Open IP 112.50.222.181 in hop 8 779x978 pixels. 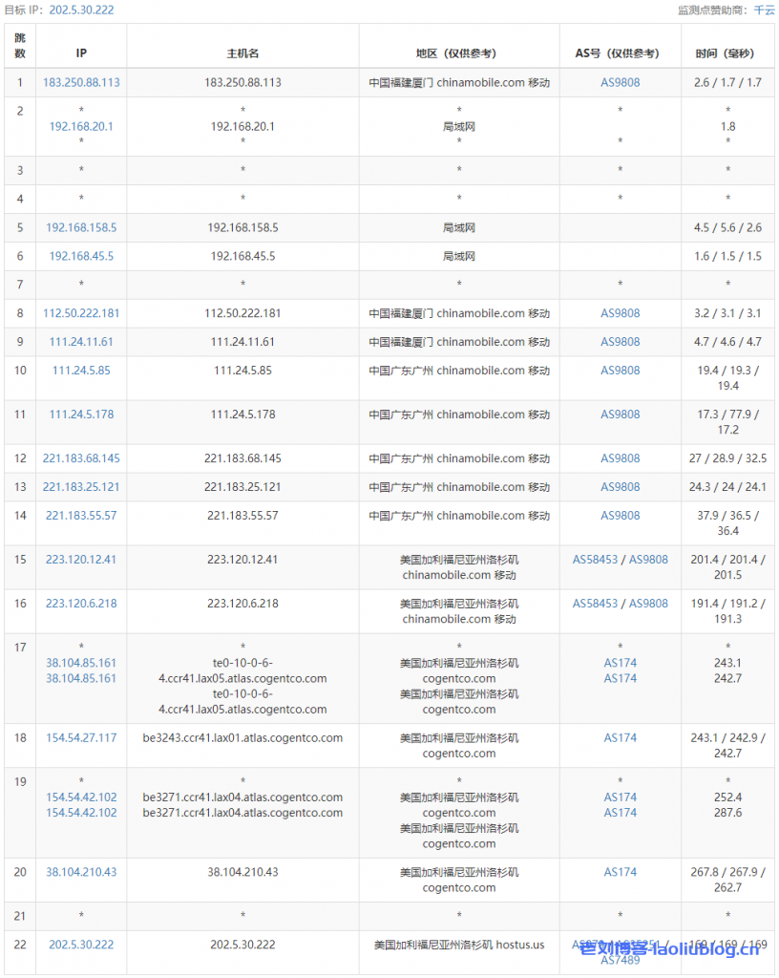pyautogui.click(x=81, y=313)
